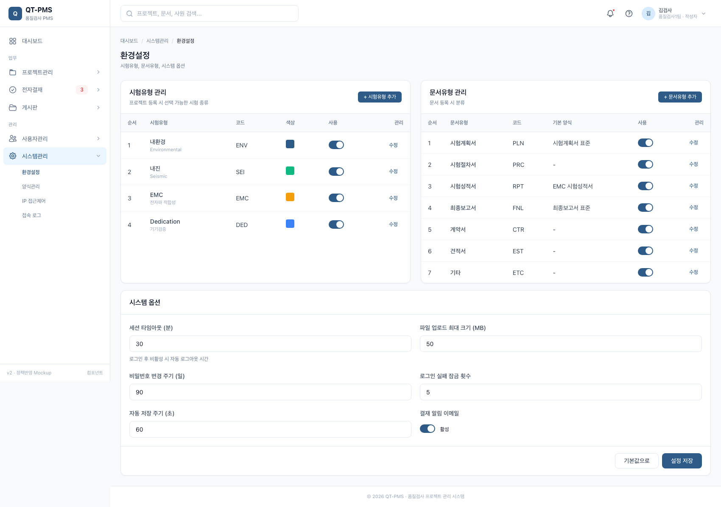Click the 시스템관리 gear icon
721x507 pixels.
pos(13,156)
